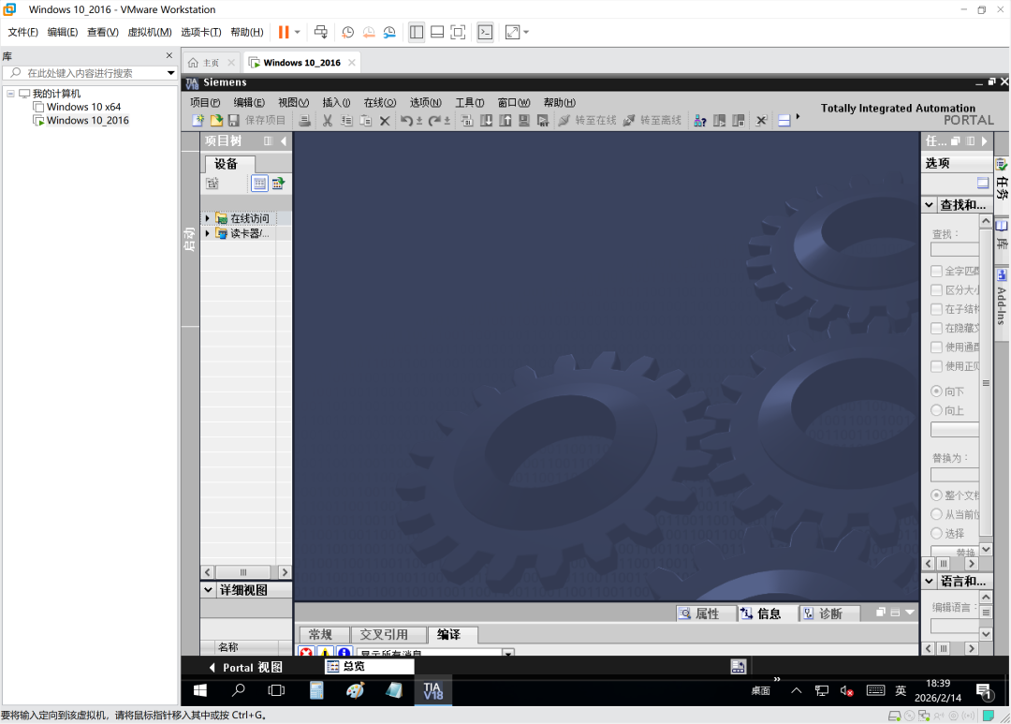Expand the 读卡器 tree node

(207, 233)
